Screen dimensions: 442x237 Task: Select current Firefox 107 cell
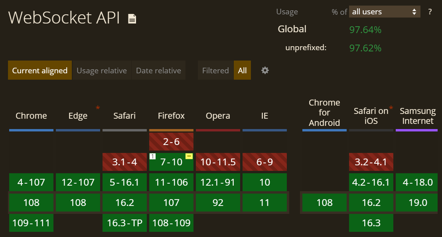tap(172, 202)
